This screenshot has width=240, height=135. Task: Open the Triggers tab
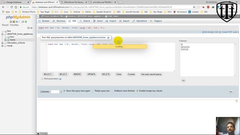[156, 21]
